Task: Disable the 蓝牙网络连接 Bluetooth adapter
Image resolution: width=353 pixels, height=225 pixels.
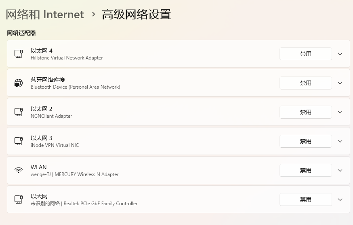Action: [x=305, y=83]
